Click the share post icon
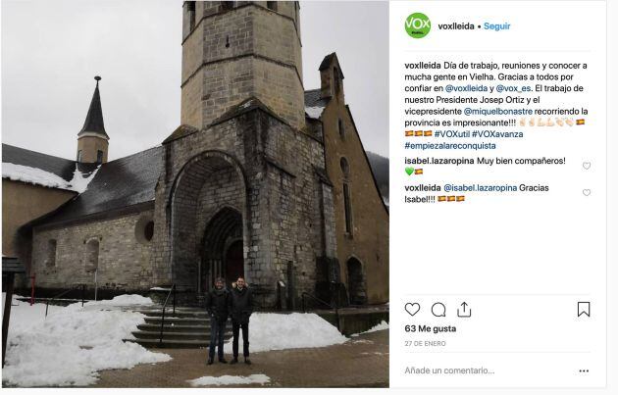The height and width of the screenshot is (395, 618). coord(464,310)
